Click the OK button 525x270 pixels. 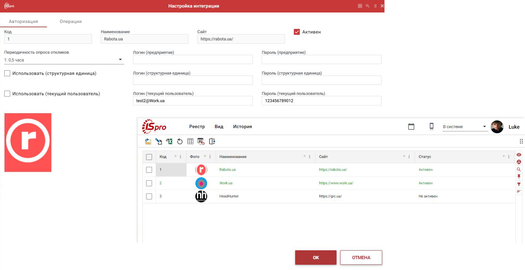[x=316, y=258]
